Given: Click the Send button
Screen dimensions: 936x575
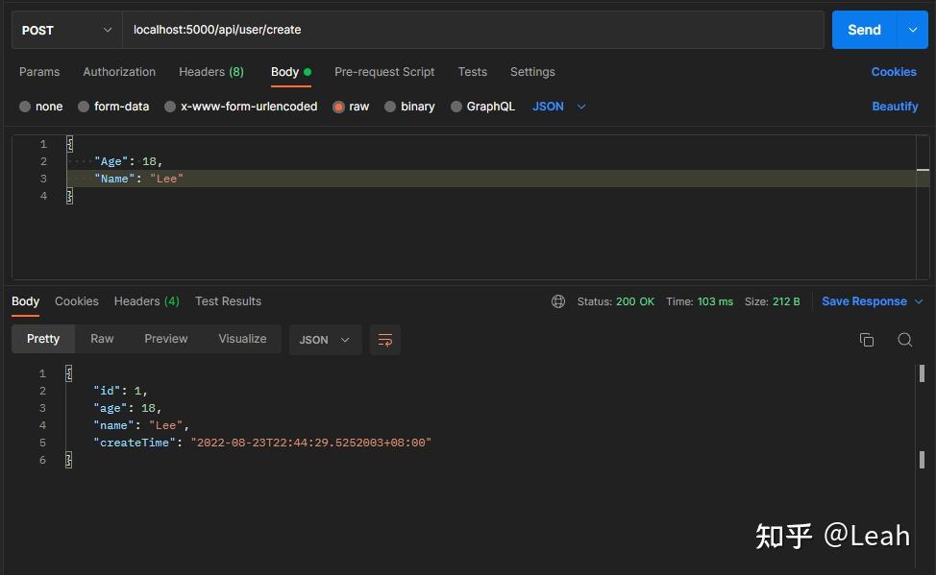Looking at the screenshot, I should pyautogui.click(x=862, y=30).
